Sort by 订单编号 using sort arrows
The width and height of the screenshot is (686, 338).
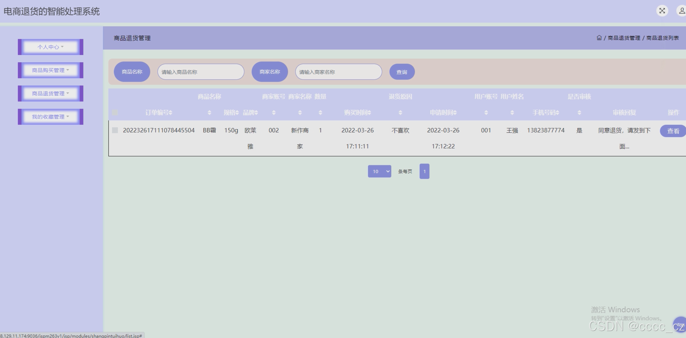pos(171,113)
